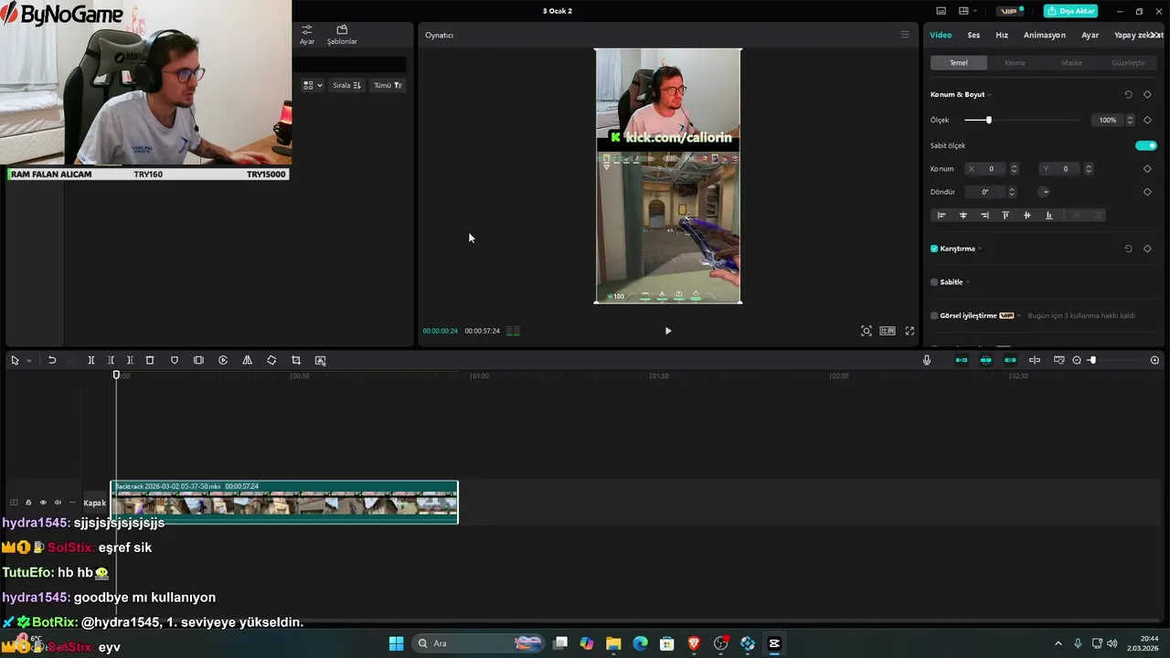The height and width of the screenshot is (658, 1170).
Task: Click the Rotate clip icon
Action: point(271,360)
